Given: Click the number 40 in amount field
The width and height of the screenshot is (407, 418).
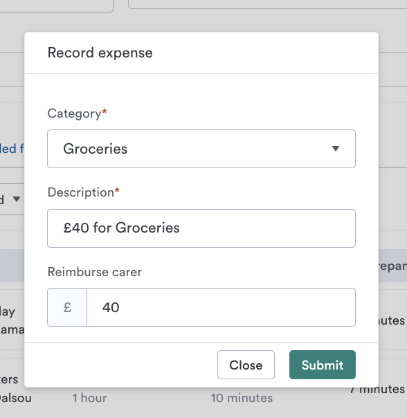Looking at the screenshot, I should (x=111, y=307).
